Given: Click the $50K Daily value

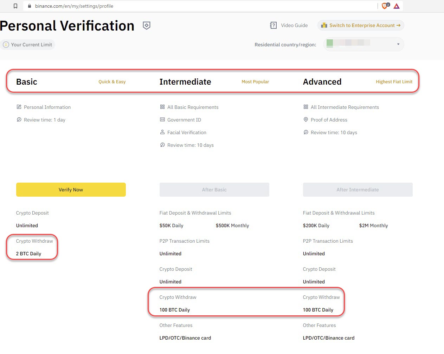Looking at the screenshot, I should click(172, 225).
